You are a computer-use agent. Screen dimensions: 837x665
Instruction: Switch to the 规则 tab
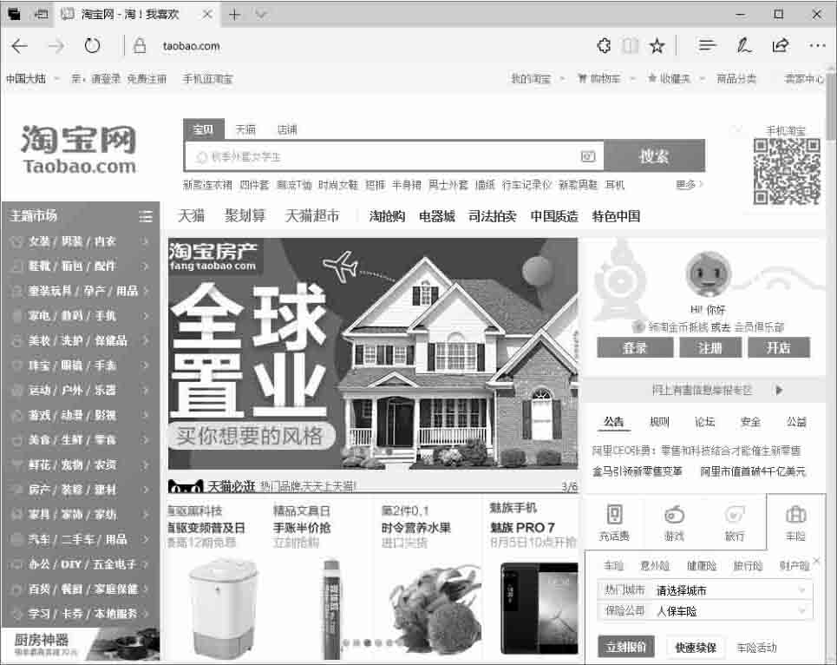[x=659, y=422]
